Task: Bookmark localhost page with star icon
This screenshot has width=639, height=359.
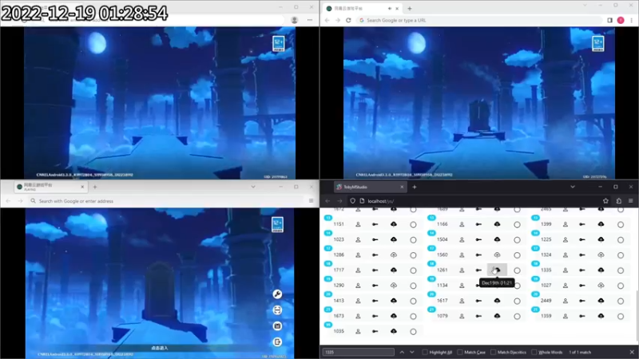Action: click(605, 201)
